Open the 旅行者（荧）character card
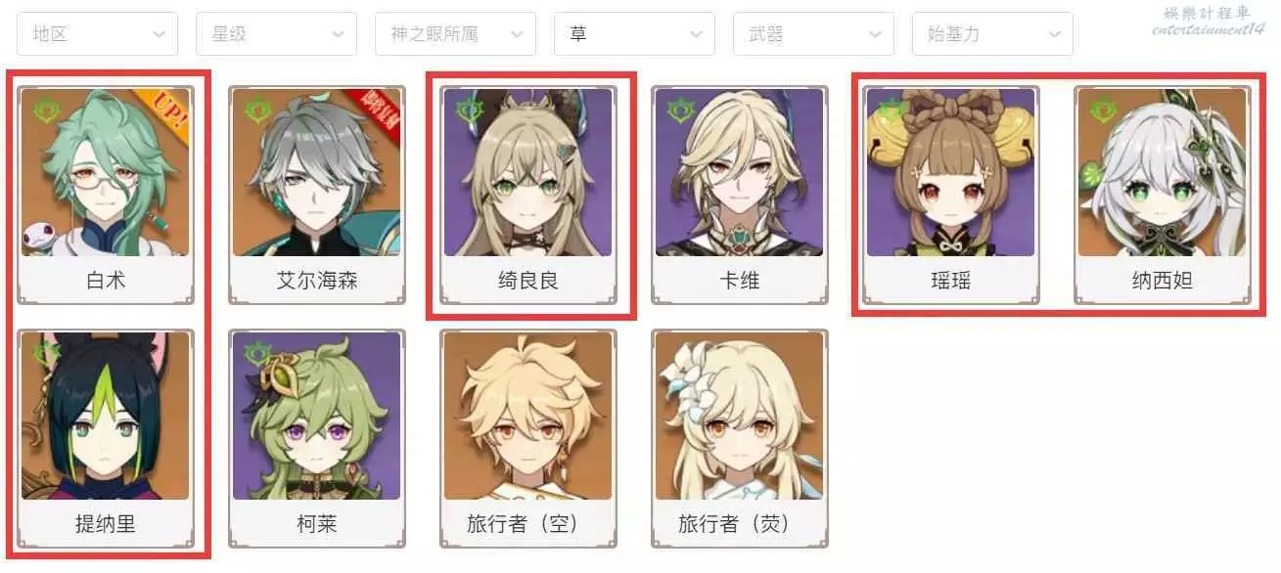Image resolution: width=1281 pixels, height=573 pixels. pos(740,438)
